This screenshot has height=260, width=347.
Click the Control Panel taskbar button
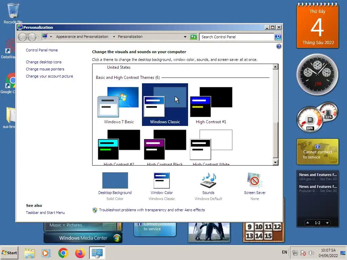tap(97, 253)
